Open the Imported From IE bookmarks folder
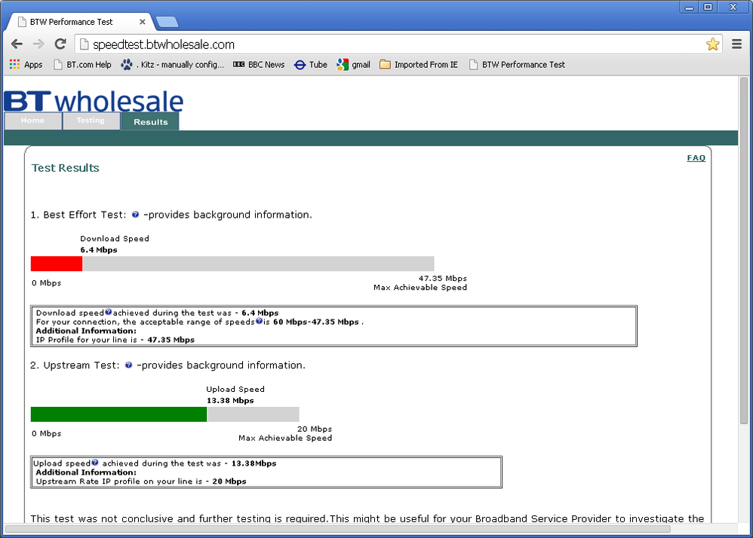Screen dimensions: 753x538 coord(419,64)
